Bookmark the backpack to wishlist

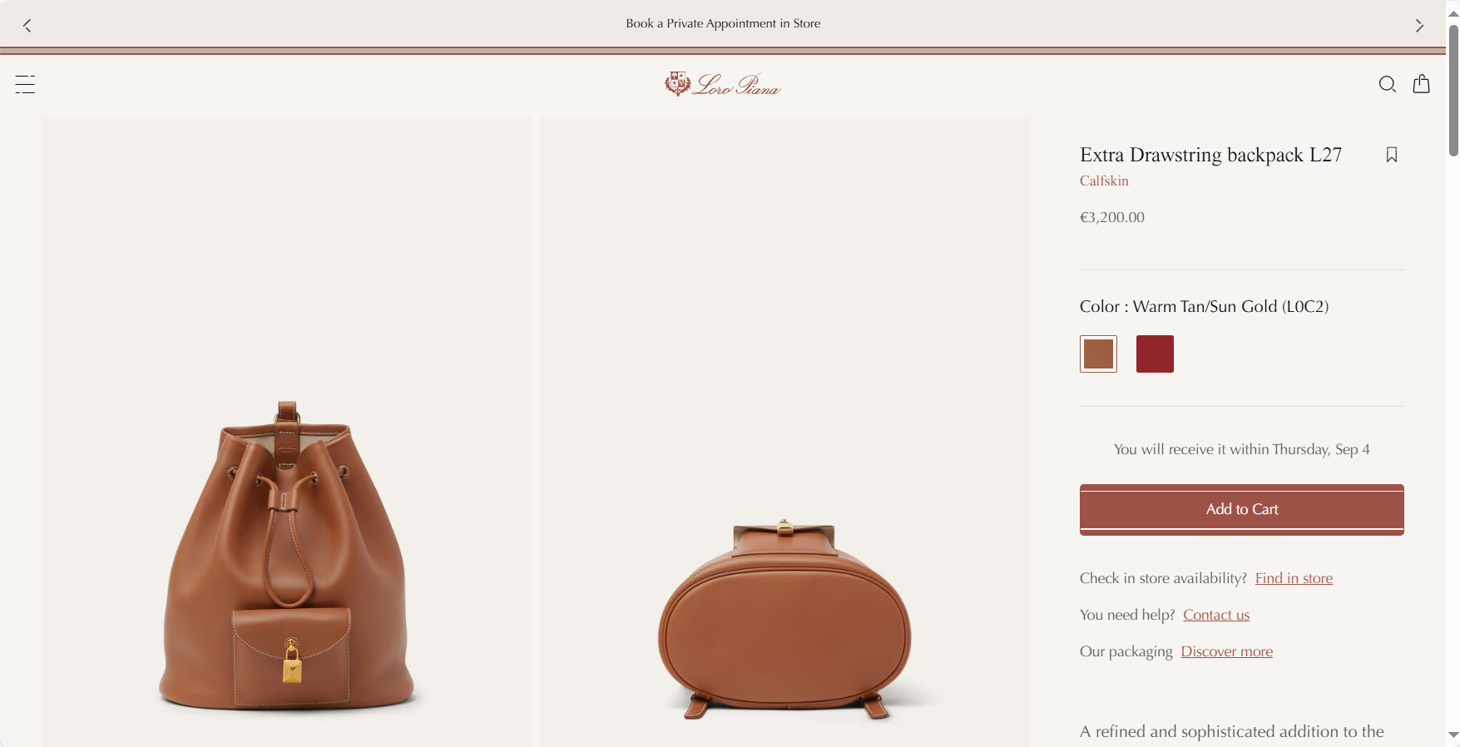tap(1391, 155)
